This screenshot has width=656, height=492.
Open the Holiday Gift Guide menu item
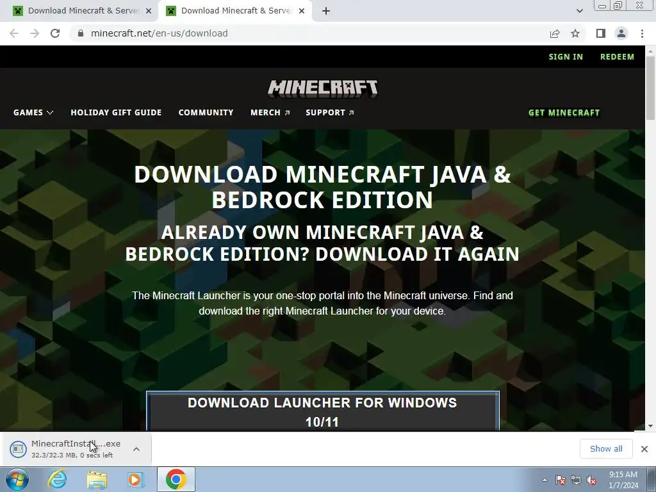point(116,113)
